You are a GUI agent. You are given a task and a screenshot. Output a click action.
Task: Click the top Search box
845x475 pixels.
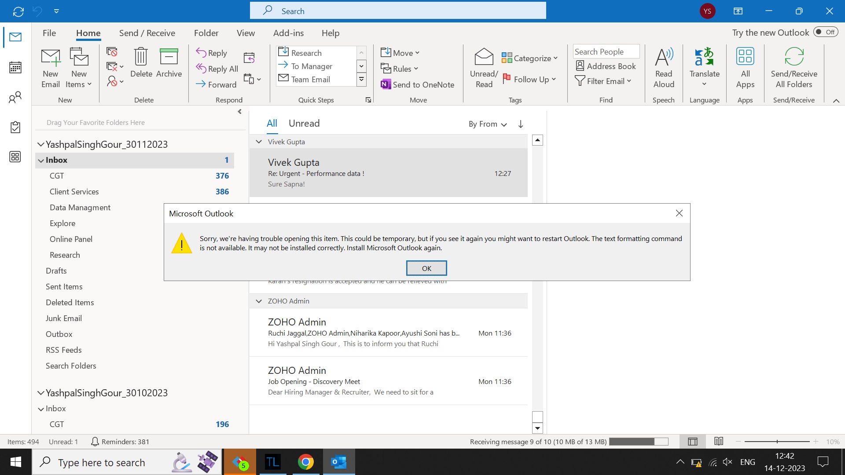pos(398,11)
